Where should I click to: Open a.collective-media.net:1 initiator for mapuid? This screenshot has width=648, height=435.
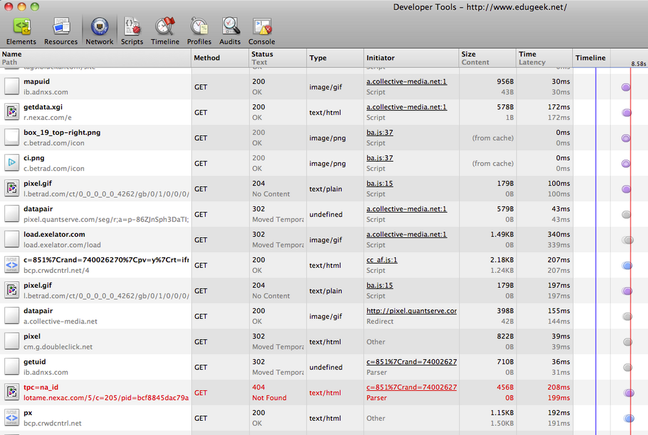coord(406,82)
